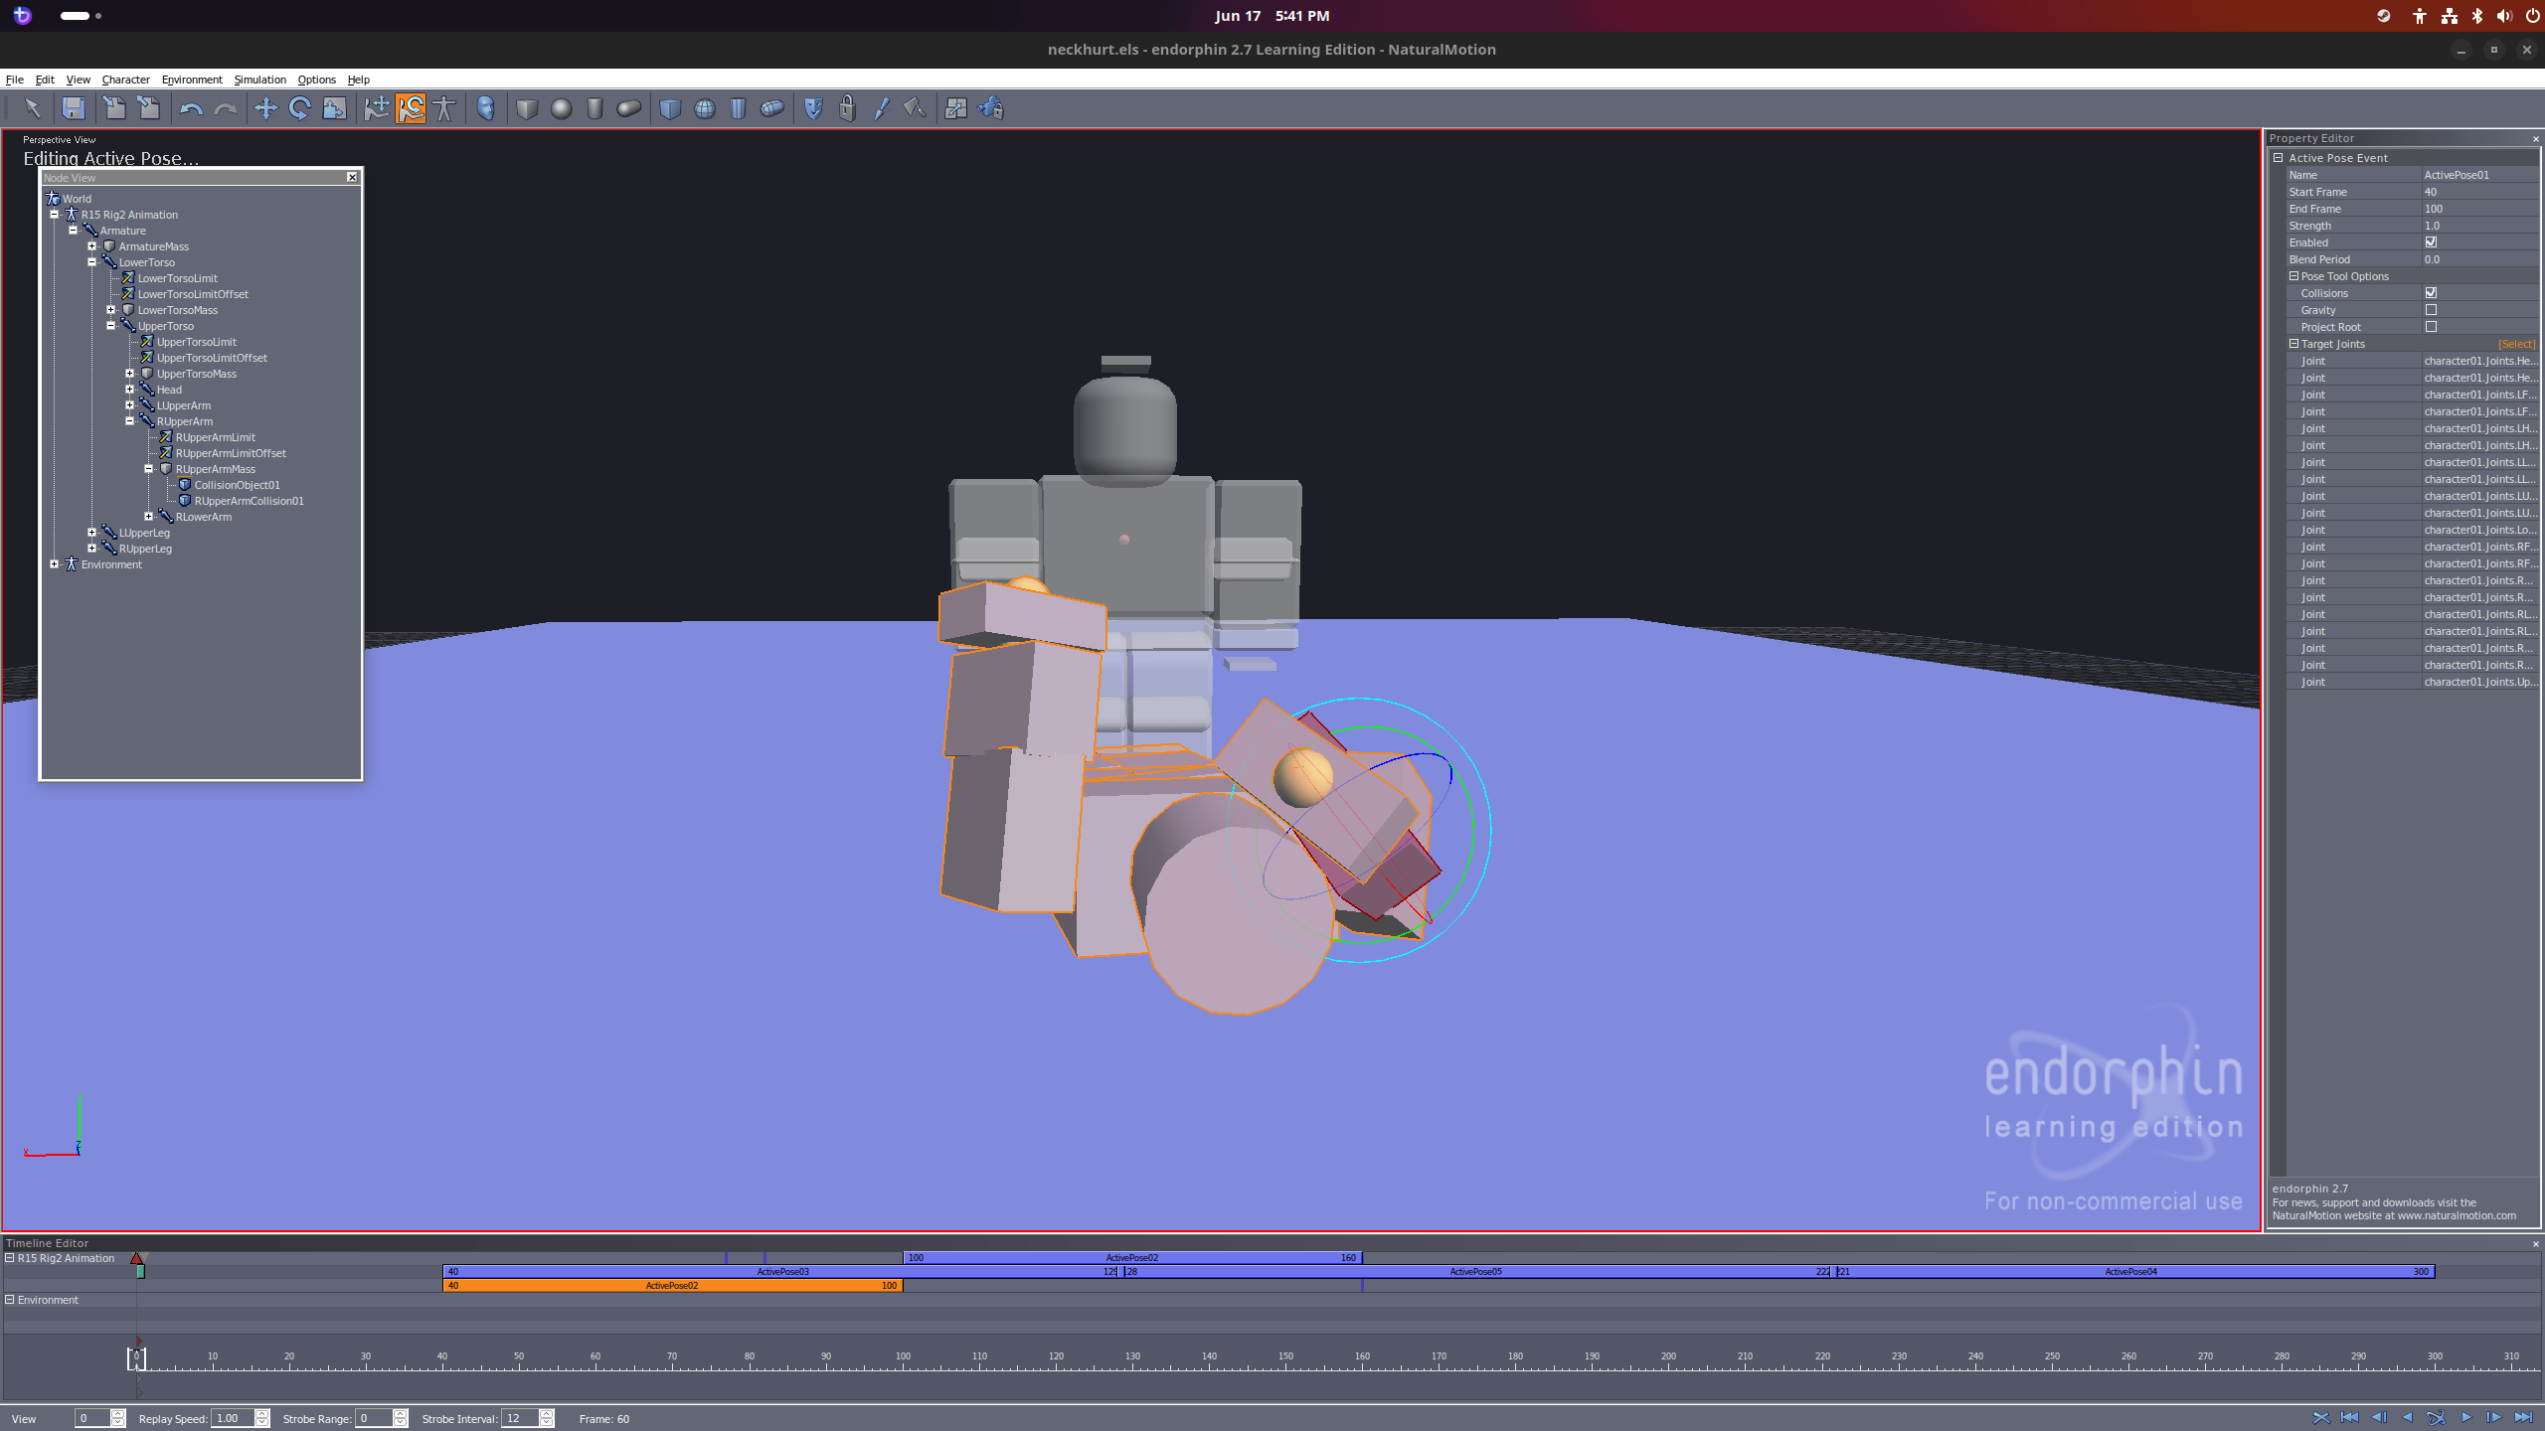The image size is (2545, 1431).
Task: Uncheck the Collisions checkbox
Action: [x=2431, y=293]
